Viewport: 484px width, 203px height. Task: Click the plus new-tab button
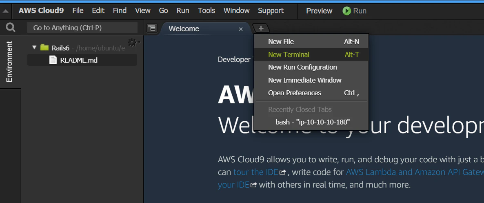click(x=261, y=28)
